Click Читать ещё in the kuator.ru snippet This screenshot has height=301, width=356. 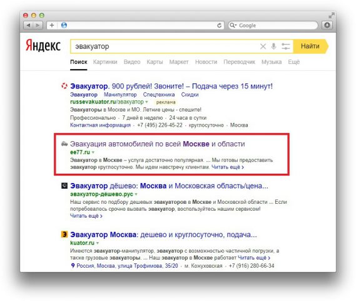pyautogui.click(x=254, y=258)
